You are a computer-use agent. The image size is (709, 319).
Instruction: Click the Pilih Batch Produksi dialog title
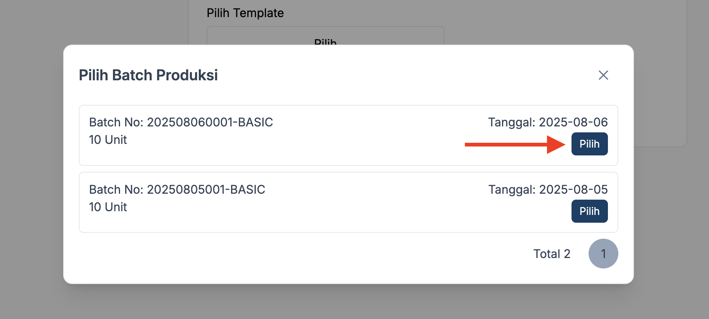tap(148, 75)
